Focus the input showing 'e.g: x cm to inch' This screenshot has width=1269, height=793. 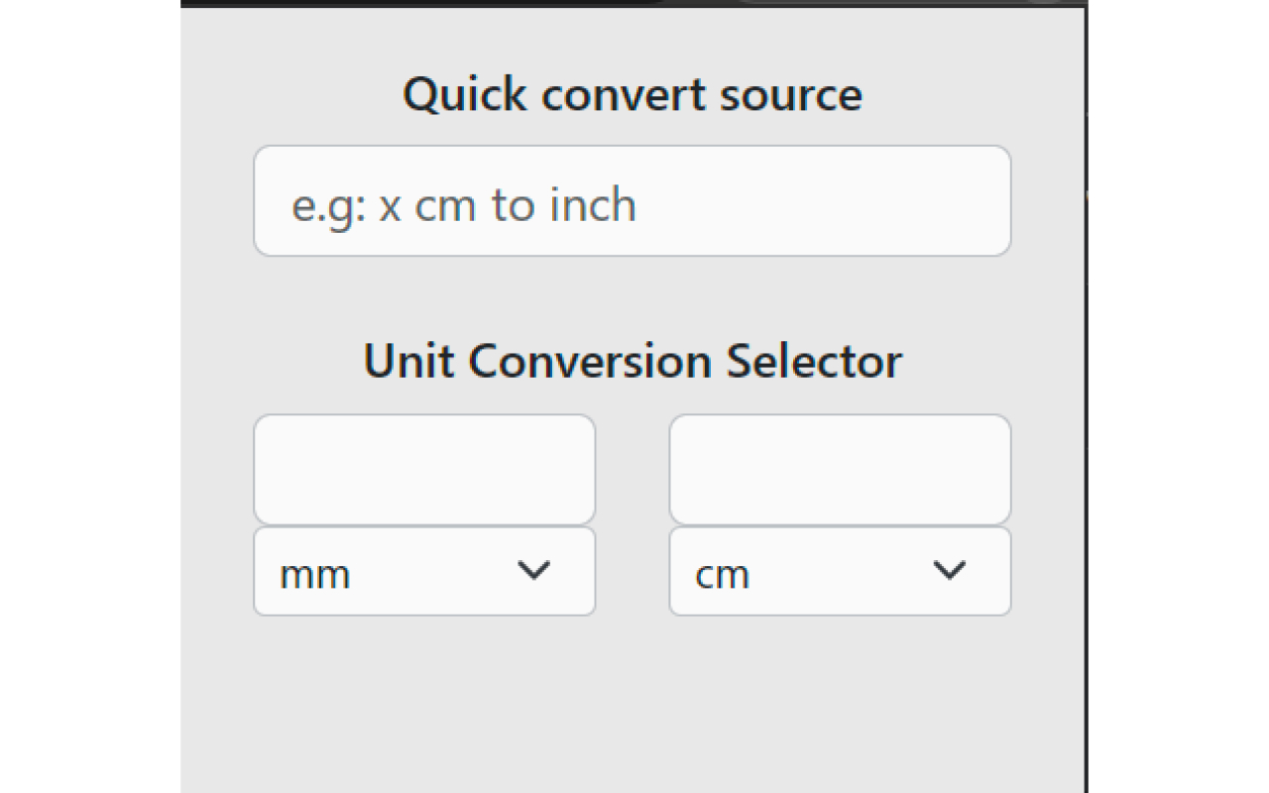[632, 201]
